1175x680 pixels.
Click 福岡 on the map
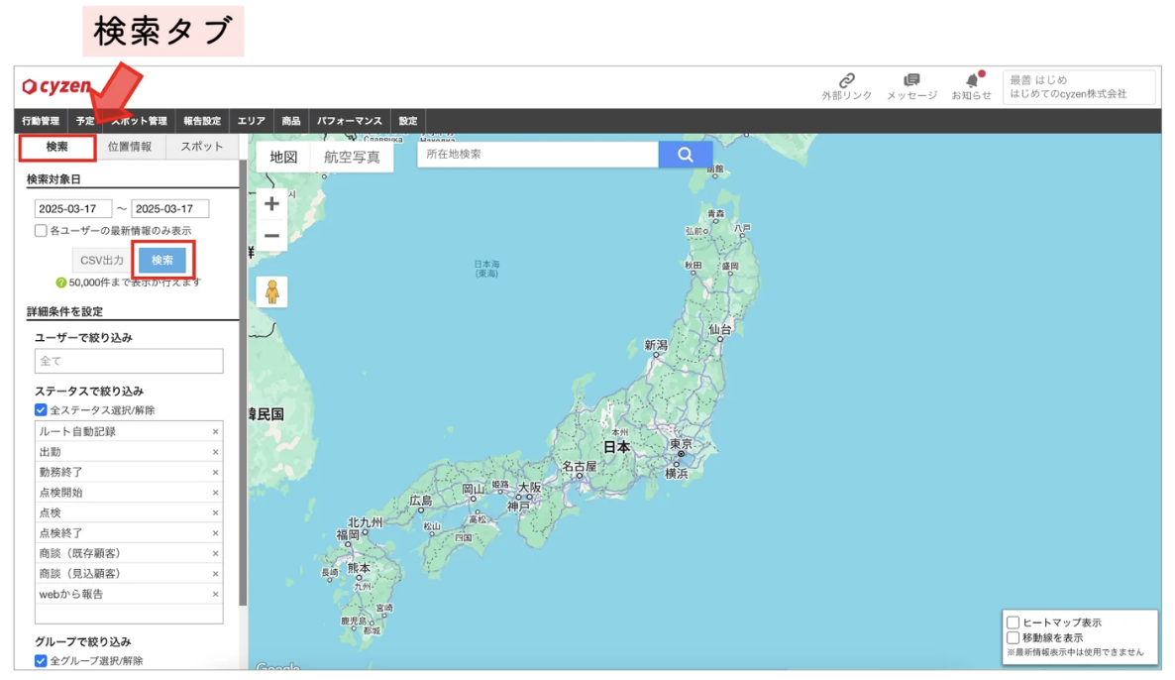348,534
